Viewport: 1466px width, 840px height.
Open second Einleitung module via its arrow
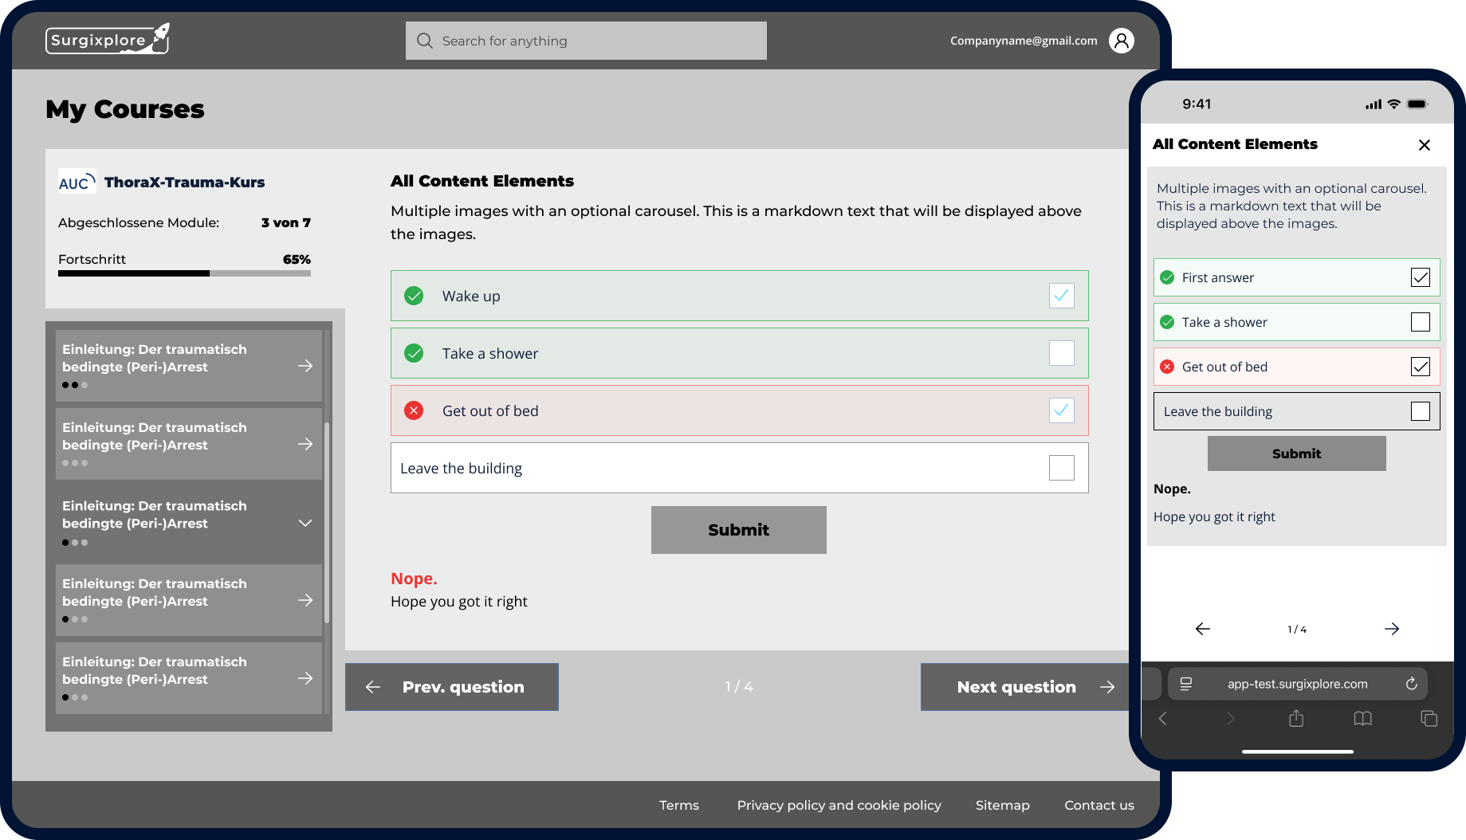(305, 444)
